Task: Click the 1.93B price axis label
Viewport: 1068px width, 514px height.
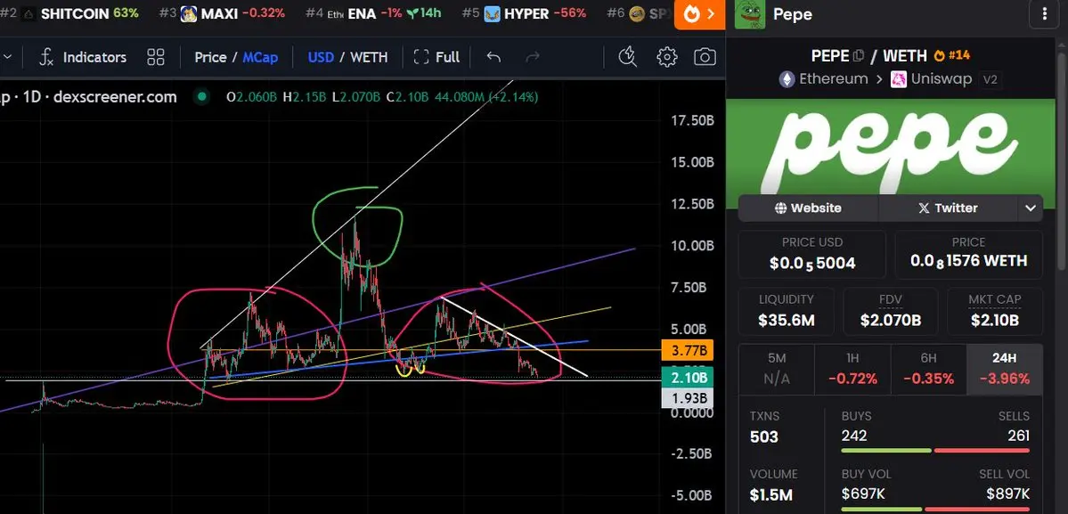Action: [x=688, y=397]
